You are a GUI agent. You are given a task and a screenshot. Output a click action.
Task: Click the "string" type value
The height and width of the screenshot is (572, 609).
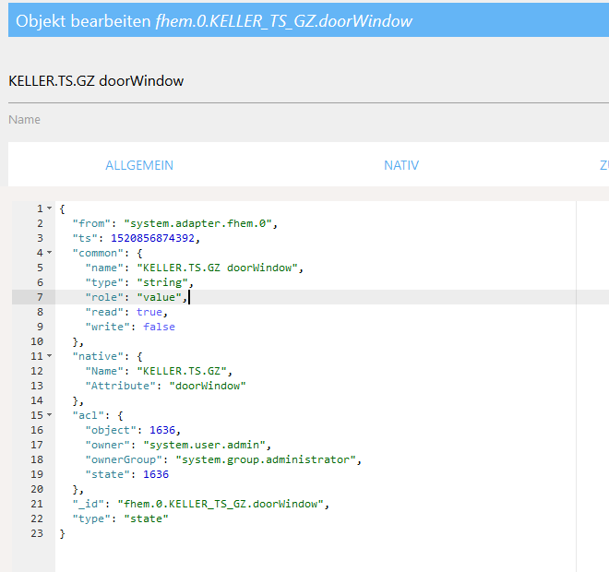click(162, 282)
